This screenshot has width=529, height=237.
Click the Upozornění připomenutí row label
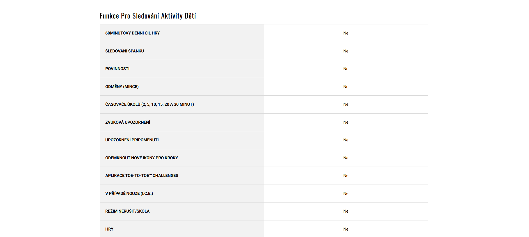132,140
